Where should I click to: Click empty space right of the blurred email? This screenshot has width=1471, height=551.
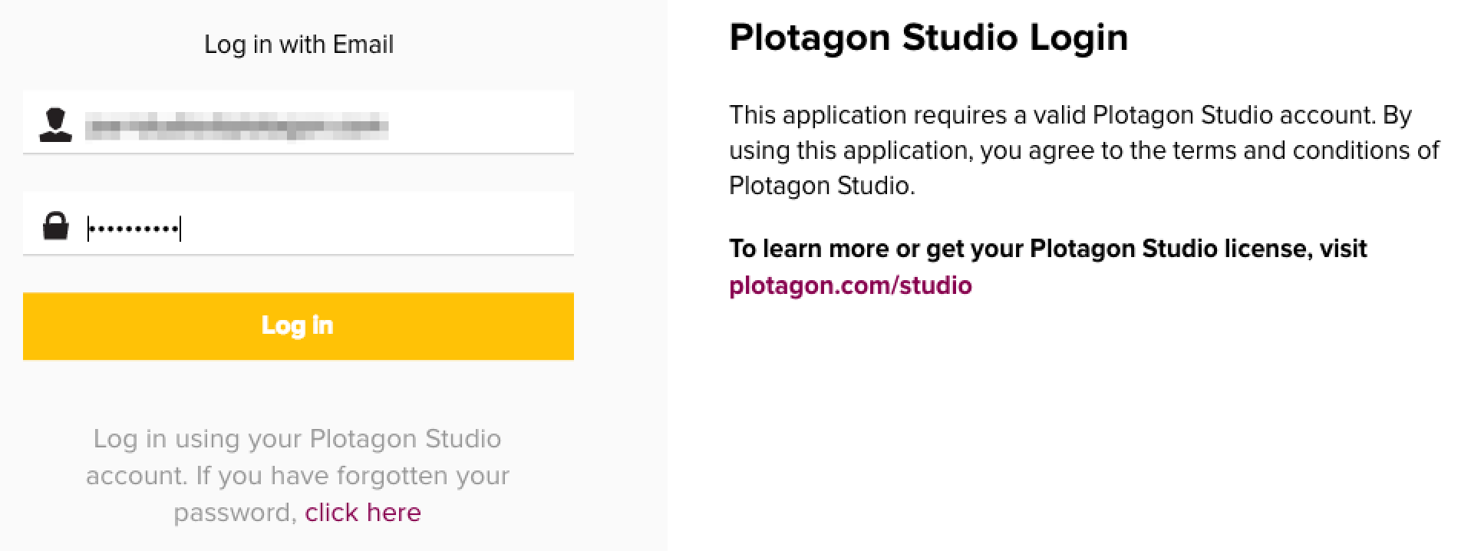point(481,123)
